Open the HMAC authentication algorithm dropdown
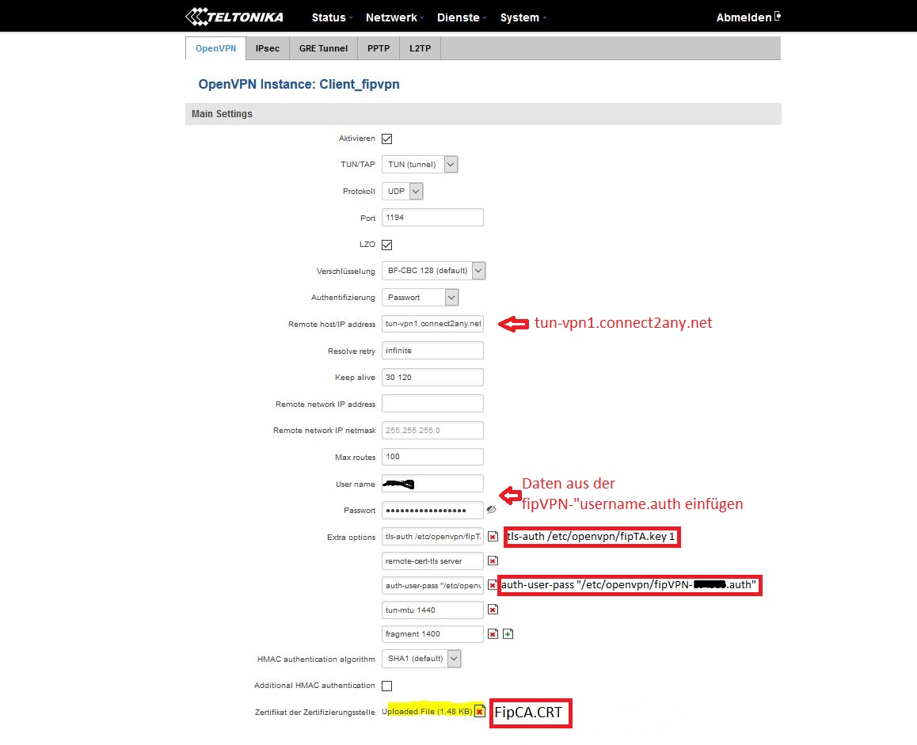 [x=421, y=659]
